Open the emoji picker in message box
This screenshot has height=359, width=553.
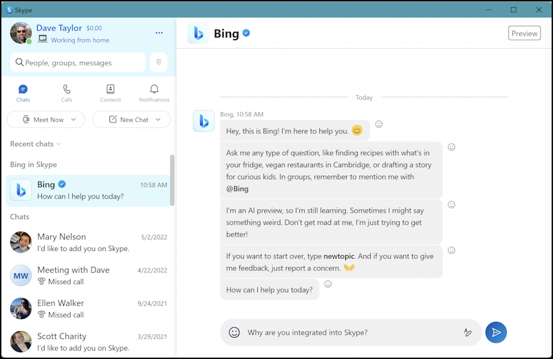point(234,332)
